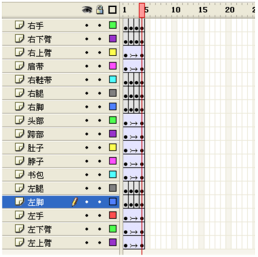Click frame 10 on the timeline ruler

pyautogui.click(x=176, y=10)
